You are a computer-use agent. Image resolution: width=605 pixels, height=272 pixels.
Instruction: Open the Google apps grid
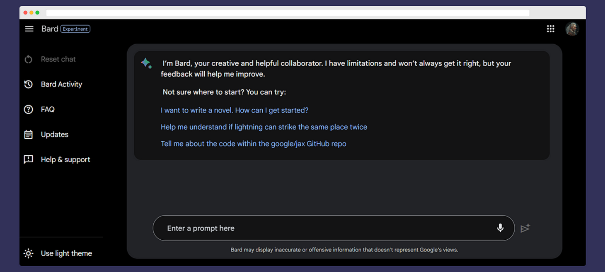pyautogui.click(x=550, y=29)
